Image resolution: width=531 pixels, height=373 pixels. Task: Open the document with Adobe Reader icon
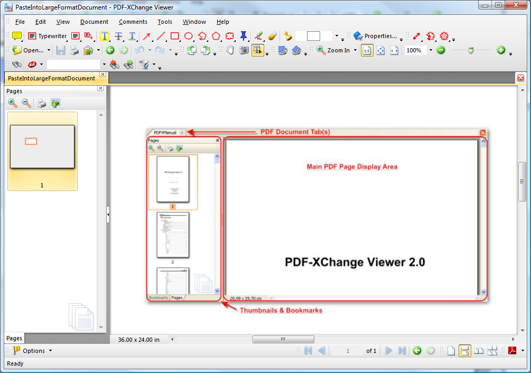tap(512, 350)
